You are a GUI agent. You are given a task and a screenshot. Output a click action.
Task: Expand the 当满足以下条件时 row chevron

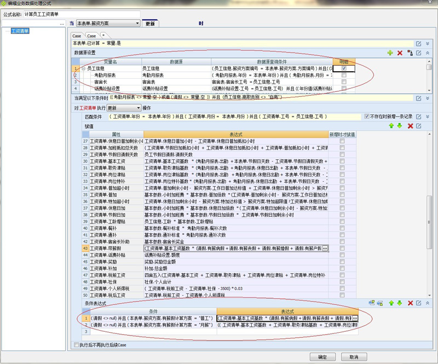[428, 99]
